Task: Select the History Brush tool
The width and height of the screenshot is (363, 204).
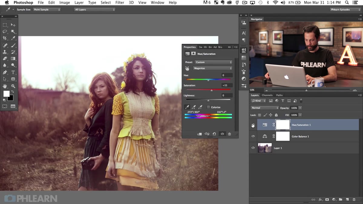Action: tap(13, 52)
